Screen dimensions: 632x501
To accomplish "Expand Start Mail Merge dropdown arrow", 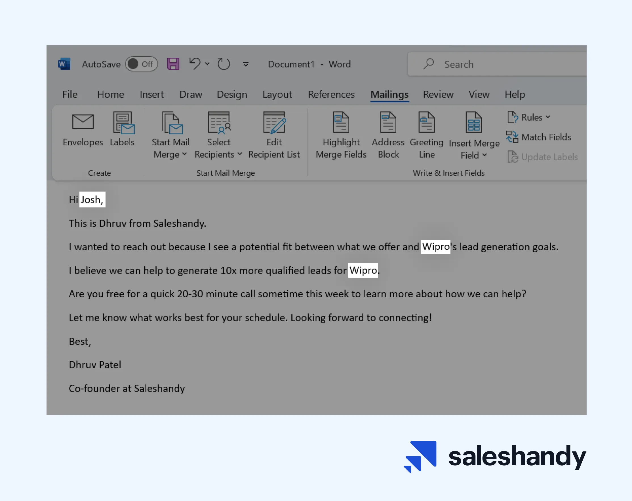I will point(185,154).
